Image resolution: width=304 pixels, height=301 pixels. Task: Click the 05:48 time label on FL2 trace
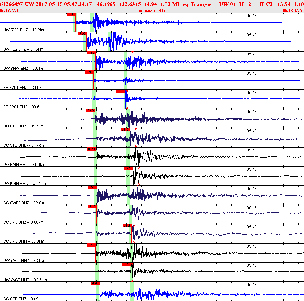click(x=252, y=35)
